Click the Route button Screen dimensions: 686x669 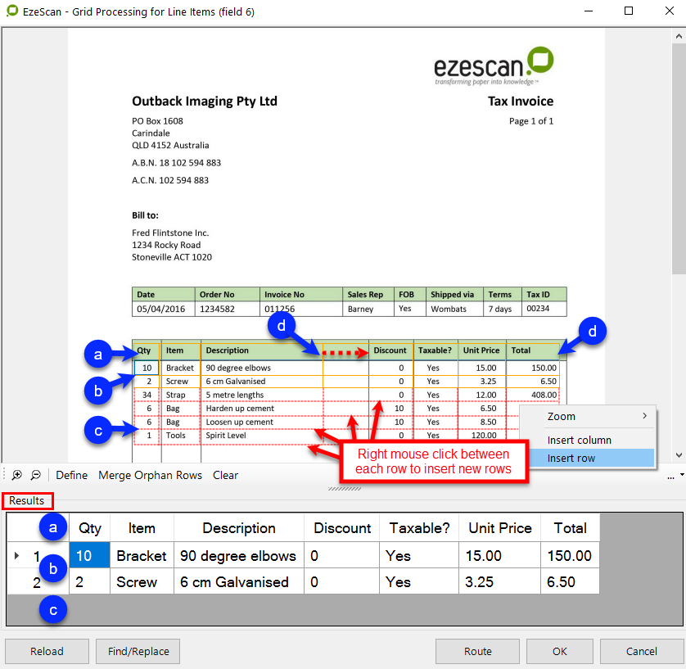[477, 652]
